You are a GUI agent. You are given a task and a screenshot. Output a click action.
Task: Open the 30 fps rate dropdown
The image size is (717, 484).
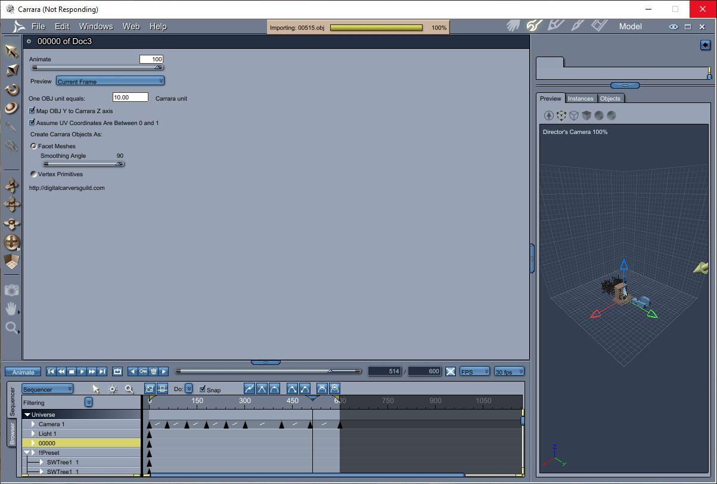[509, 371]
